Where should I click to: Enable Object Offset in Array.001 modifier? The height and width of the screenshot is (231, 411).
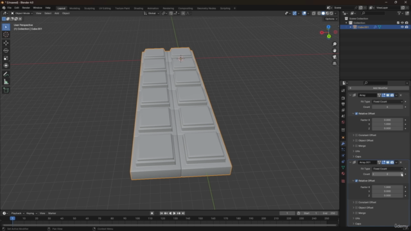pyautogui.click(x=356, y=208)
